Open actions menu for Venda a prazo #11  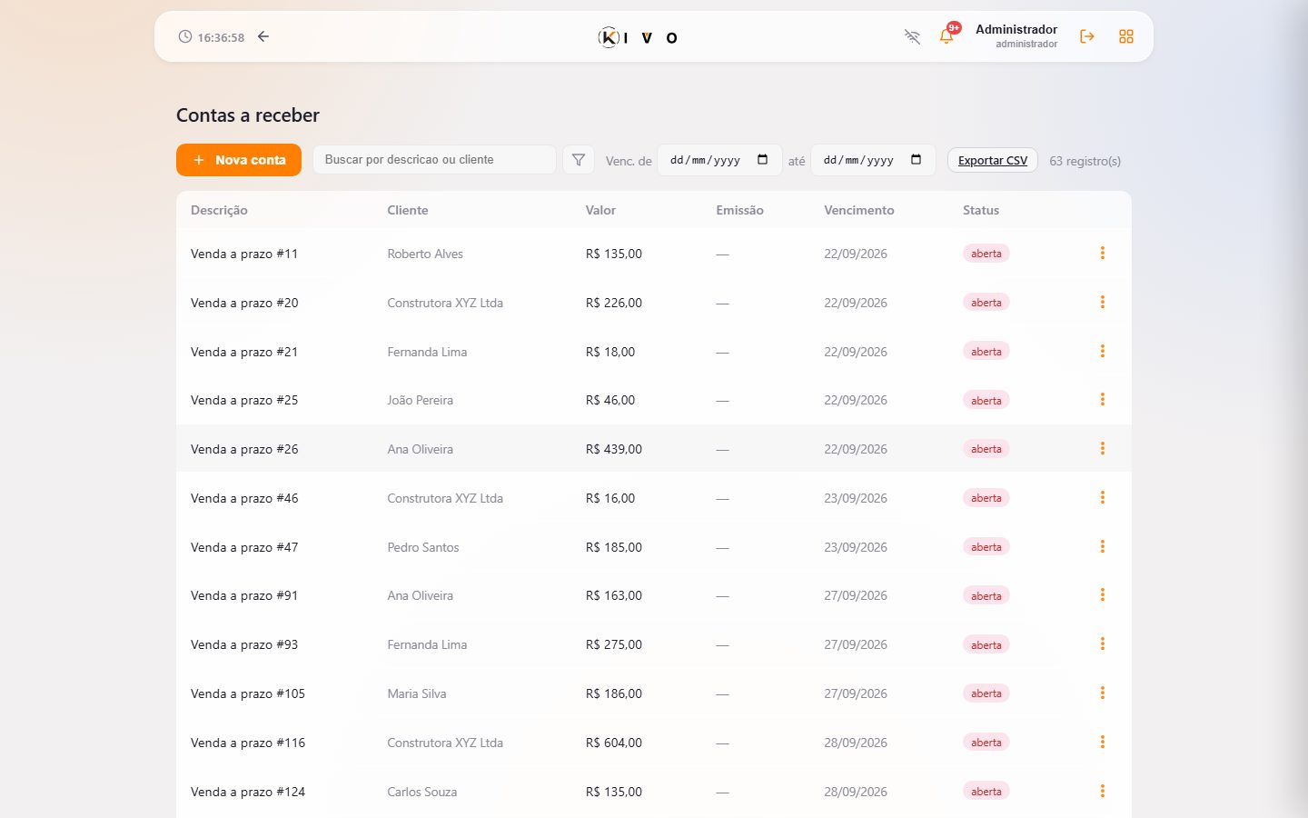tap(1103, 253)
